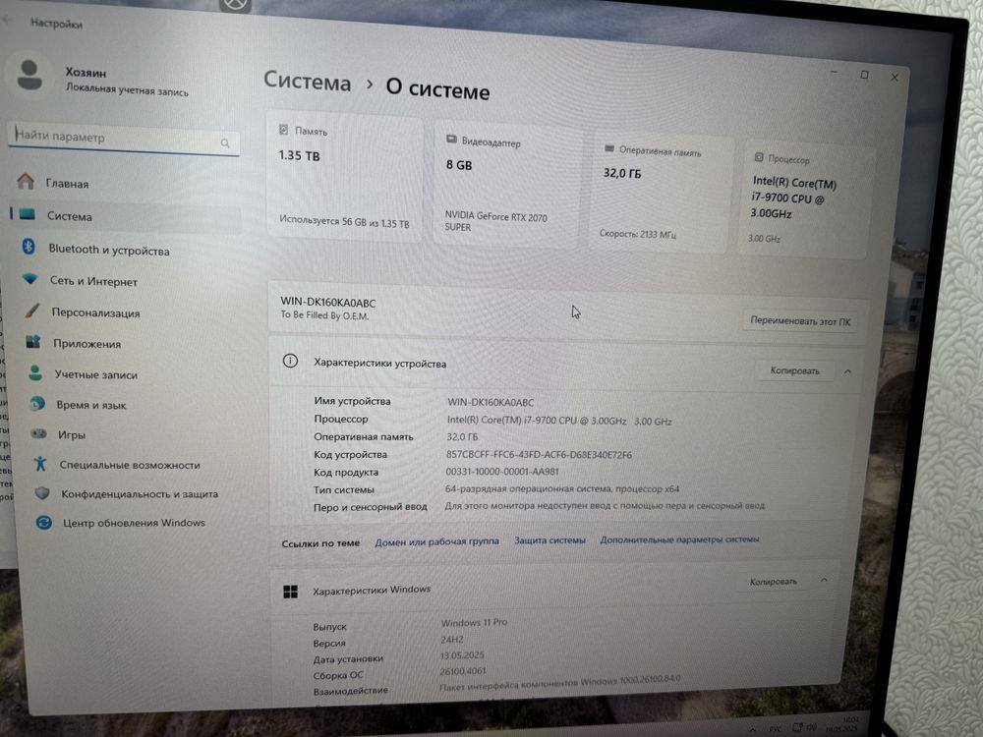Click Система in the breadcrumb header
This screenshot has height=737, width=983.
click(307, 82)
